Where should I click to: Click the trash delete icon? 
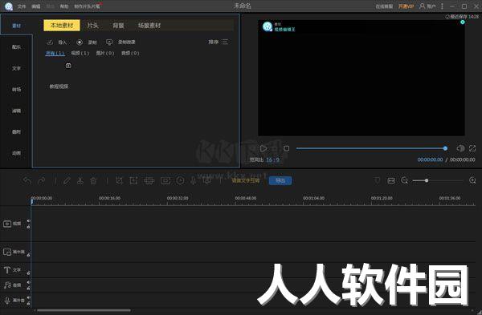pyautogui.click(x=93, y=180)
